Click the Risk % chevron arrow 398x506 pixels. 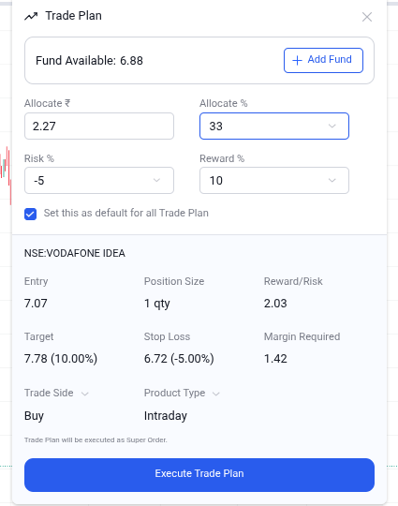(x=156, y=181)
